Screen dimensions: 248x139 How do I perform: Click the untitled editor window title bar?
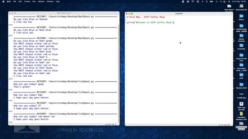179,14
